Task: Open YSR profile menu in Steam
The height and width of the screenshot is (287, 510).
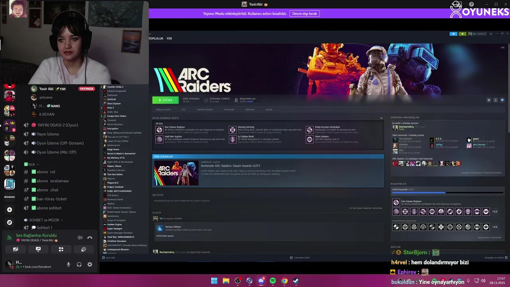Action: click(169, 39)
